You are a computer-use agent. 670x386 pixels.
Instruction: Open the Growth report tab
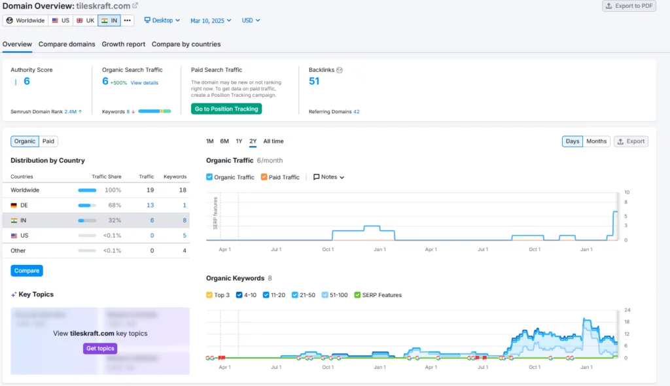(124, 44)
